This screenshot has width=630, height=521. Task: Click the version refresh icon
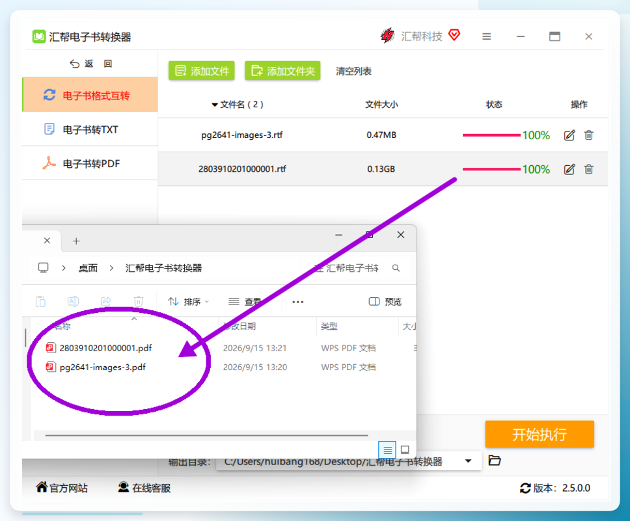click(x=525, y=488)
